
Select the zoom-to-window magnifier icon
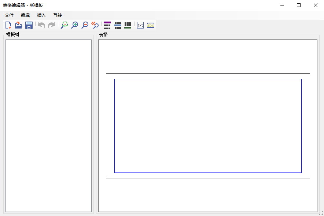point(64,25)
